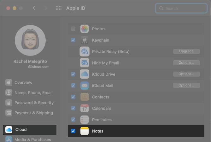The height and width of the screenshot is (142, 211).
Task: Click the Hide My Email label
Action: coord(105,63)
